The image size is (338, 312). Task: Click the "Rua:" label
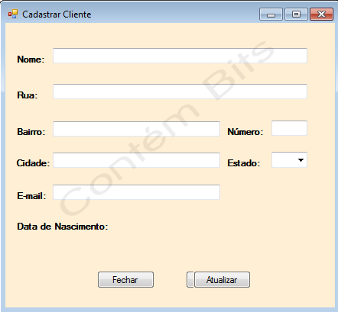(28, 95)
